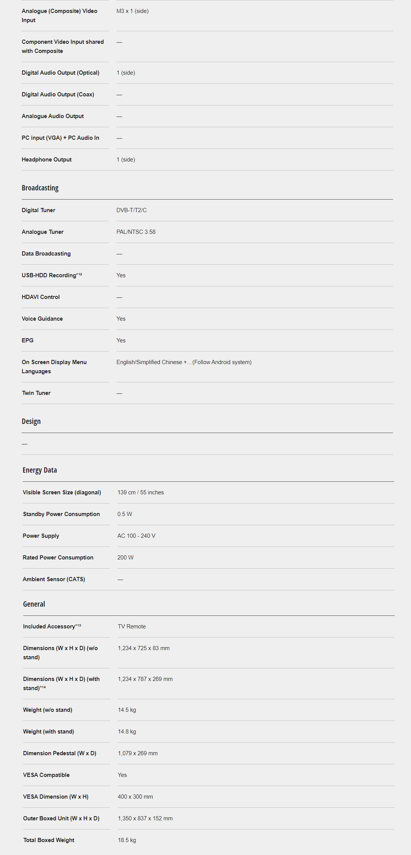Click the Broadcasting section heading
This screenshot has height=855, width=411.
[40, 188]
